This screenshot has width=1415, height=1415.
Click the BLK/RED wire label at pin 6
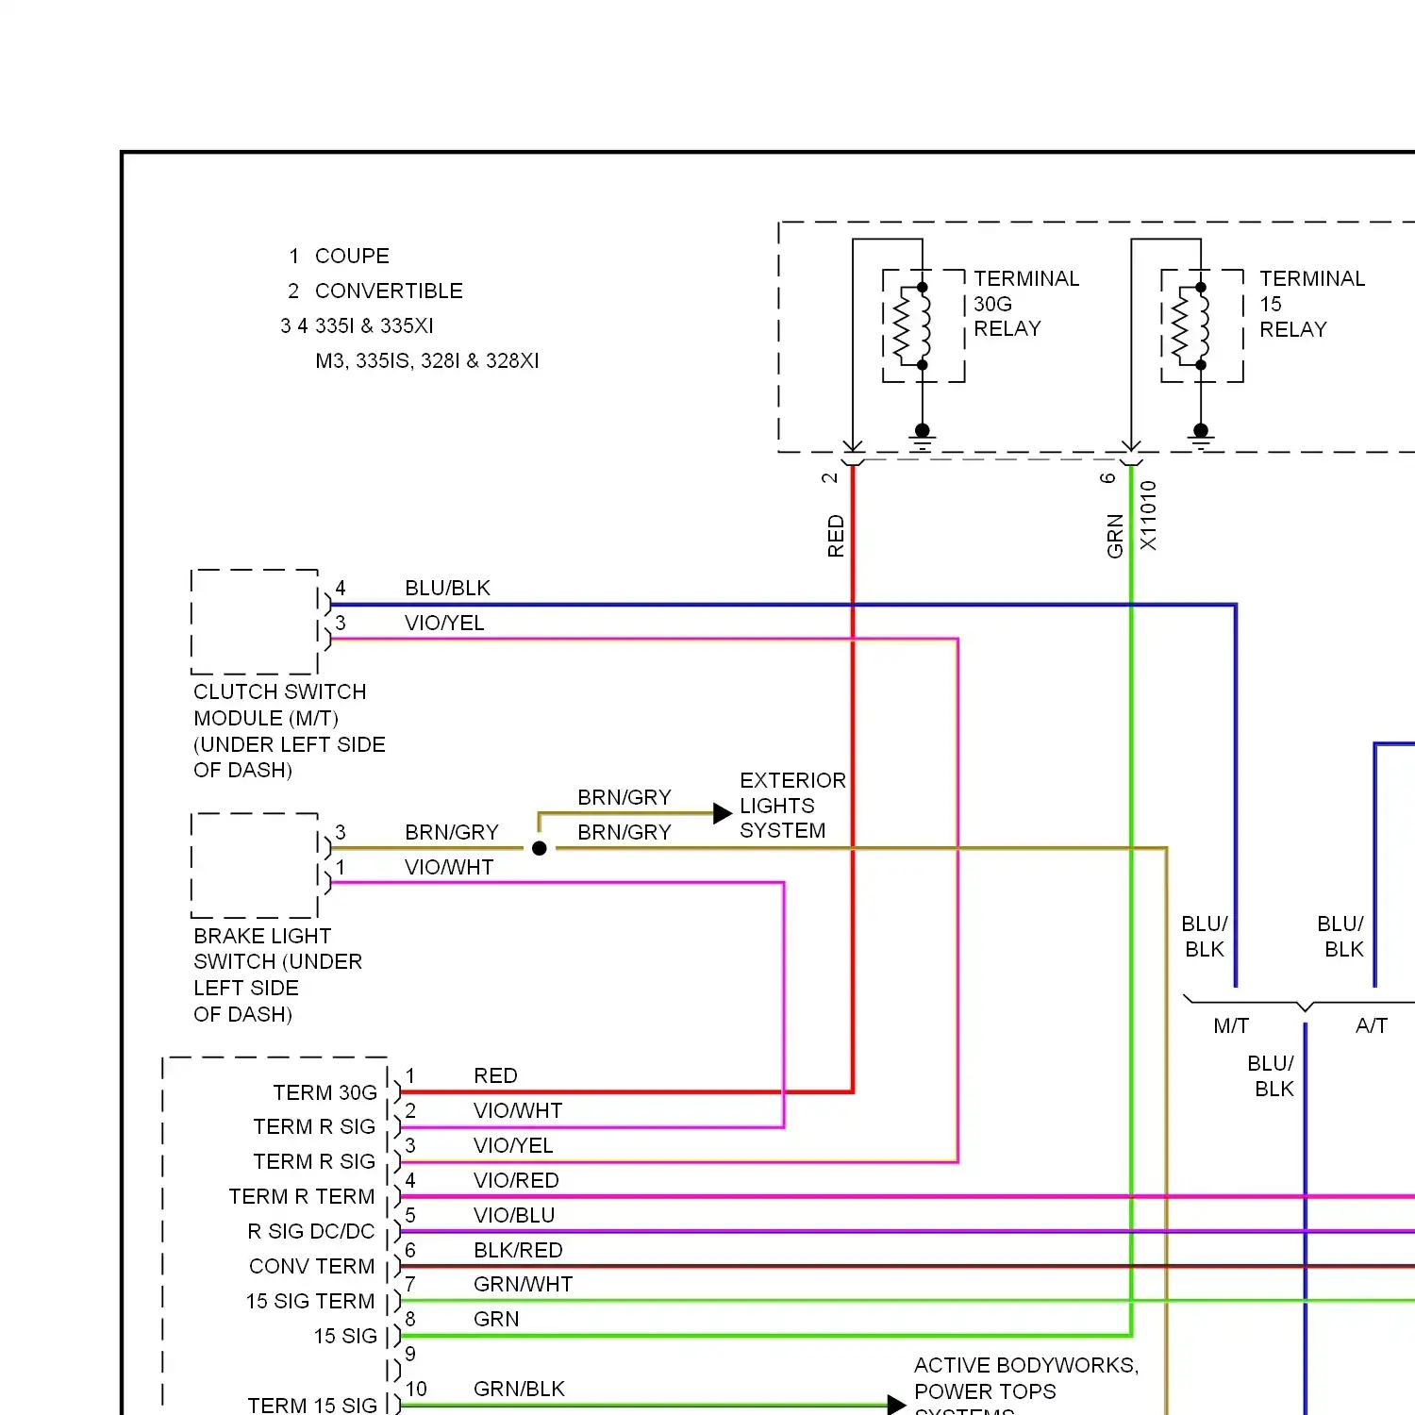(518, 1250)
